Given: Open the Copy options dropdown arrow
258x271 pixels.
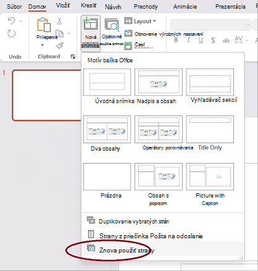Looking at the screenshot, I should tap(69, 33).
